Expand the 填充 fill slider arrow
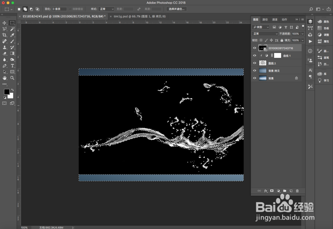 (x=303, y=40)
